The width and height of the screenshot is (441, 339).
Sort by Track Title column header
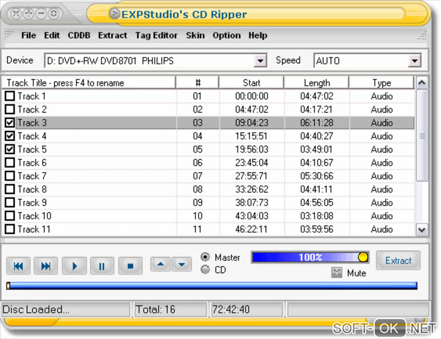tap(89, 83)
